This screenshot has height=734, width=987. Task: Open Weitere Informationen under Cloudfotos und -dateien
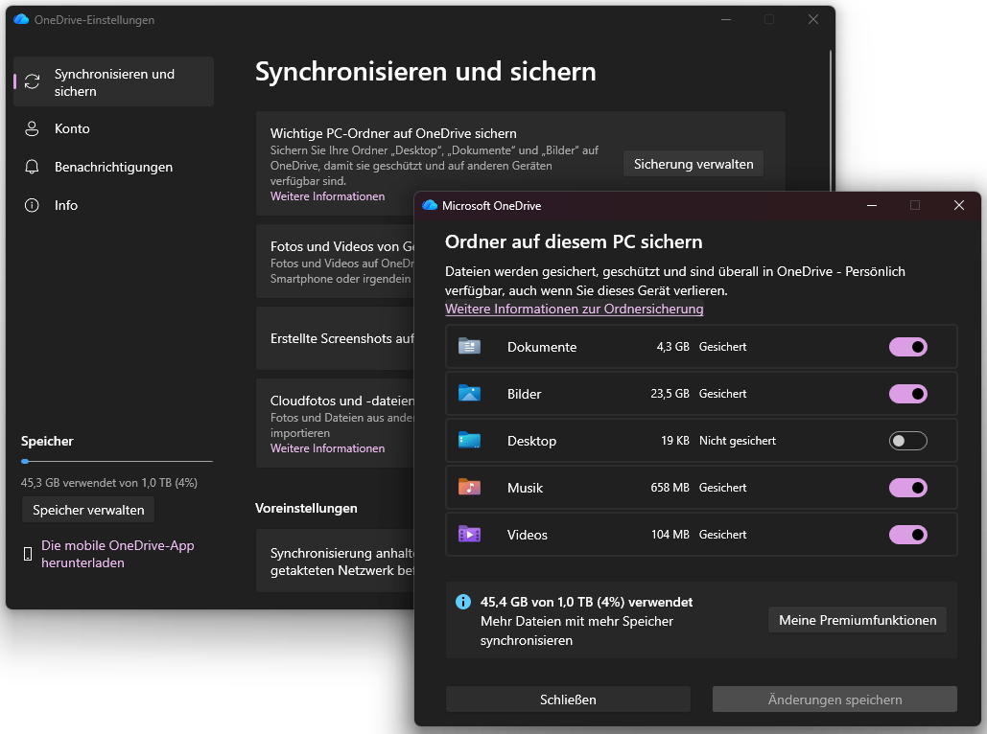click(327, 448)
